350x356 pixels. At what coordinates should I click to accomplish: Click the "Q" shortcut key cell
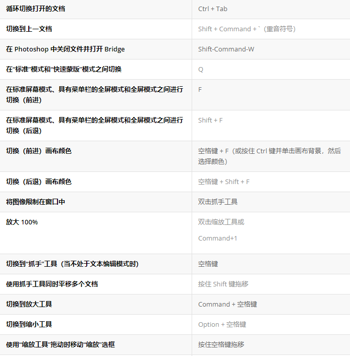tap(201, 69)
